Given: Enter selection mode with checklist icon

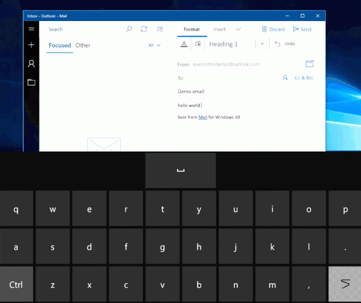Looking at the screenshot, I should [x=160, y=29].
